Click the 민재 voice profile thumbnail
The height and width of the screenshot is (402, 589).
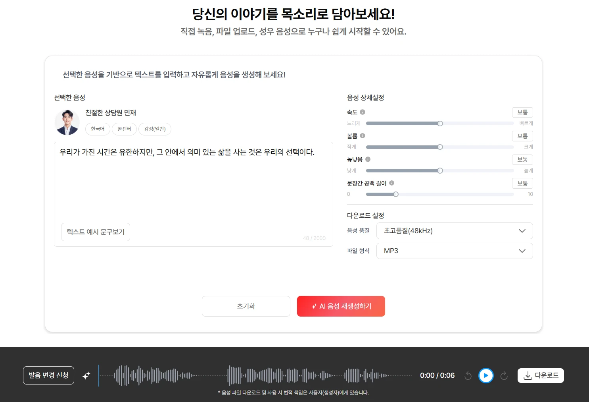pyautogui.click(x=67, y=122)
